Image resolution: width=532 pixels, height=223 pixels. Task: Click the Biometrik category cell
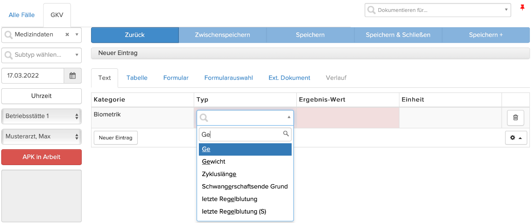(142, 118)
